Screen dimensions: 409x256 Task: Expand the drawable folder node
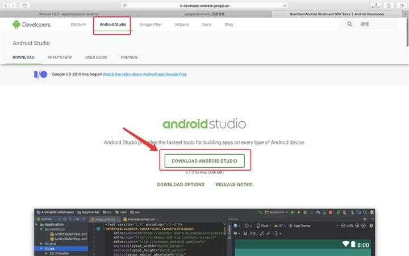click(46, 253)
